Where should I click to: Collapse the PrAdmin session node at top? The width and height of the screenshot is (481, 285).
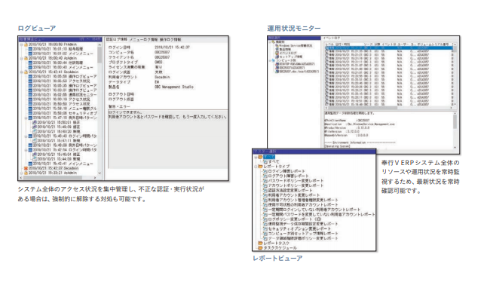pos(21,44)
